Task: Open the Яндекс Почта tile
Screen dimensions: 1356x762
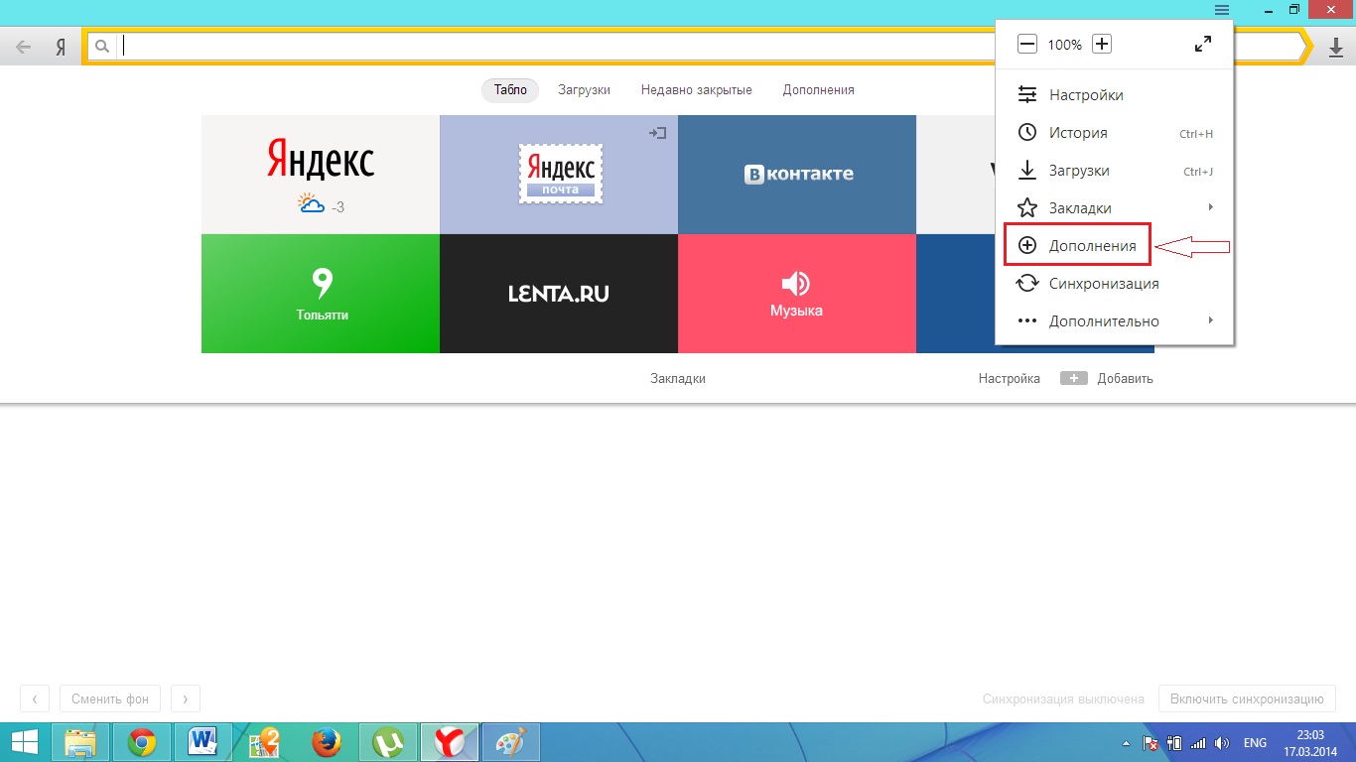Action: coord(559,175)
